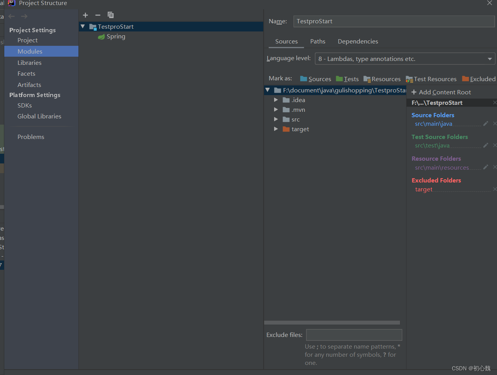Click the .mvn folder icon

pyautogui.click(x=286, y=110)
